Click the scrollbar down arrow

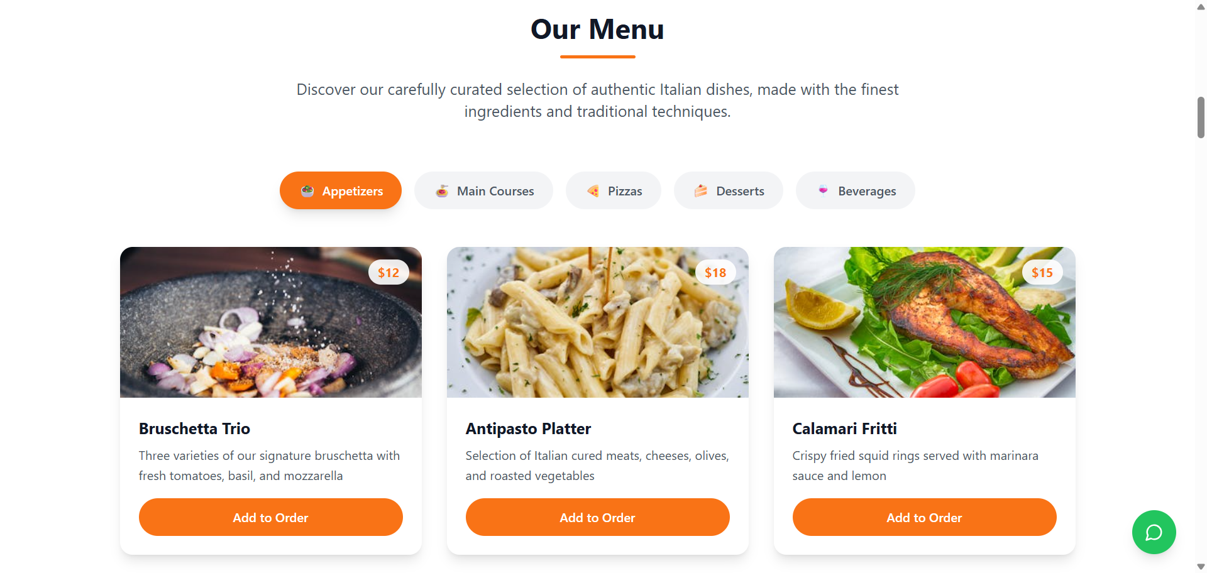(1201, 567)
